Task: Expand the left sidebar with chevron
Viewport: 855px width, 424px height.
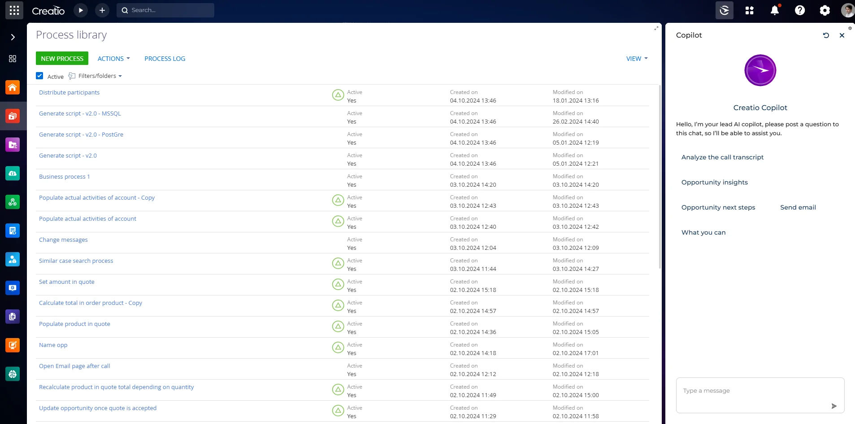Action: pos(13,37)
